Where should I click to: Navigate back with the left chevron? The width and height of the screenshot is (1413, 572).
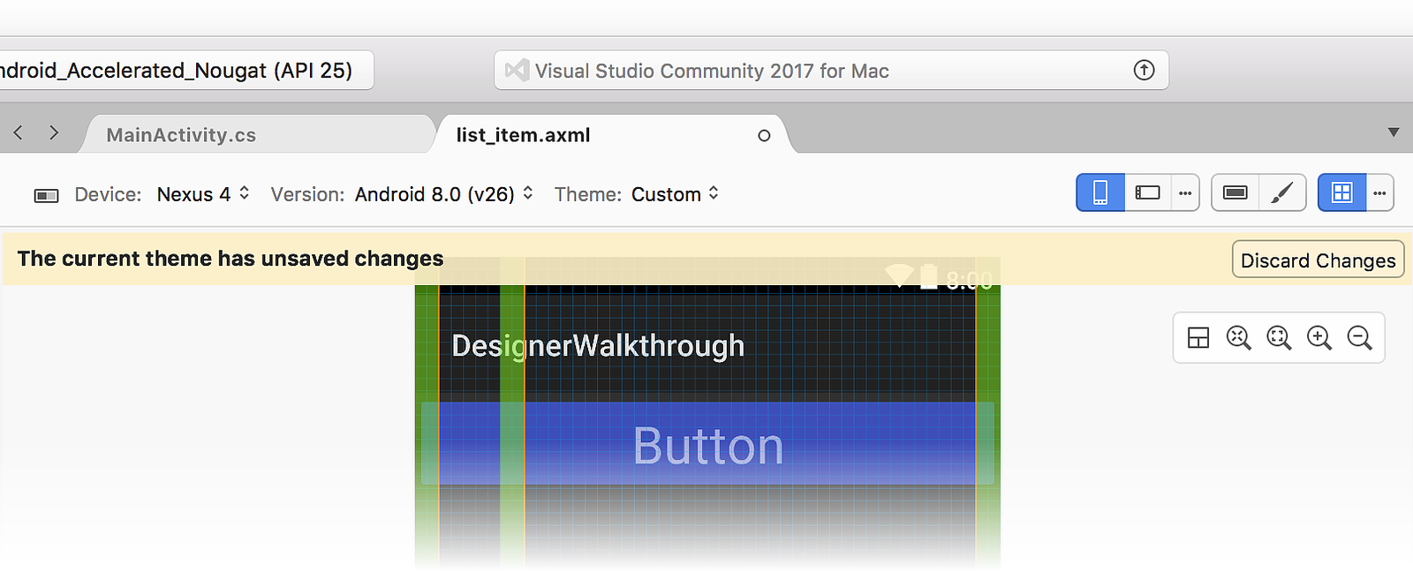tap(18, 132)
